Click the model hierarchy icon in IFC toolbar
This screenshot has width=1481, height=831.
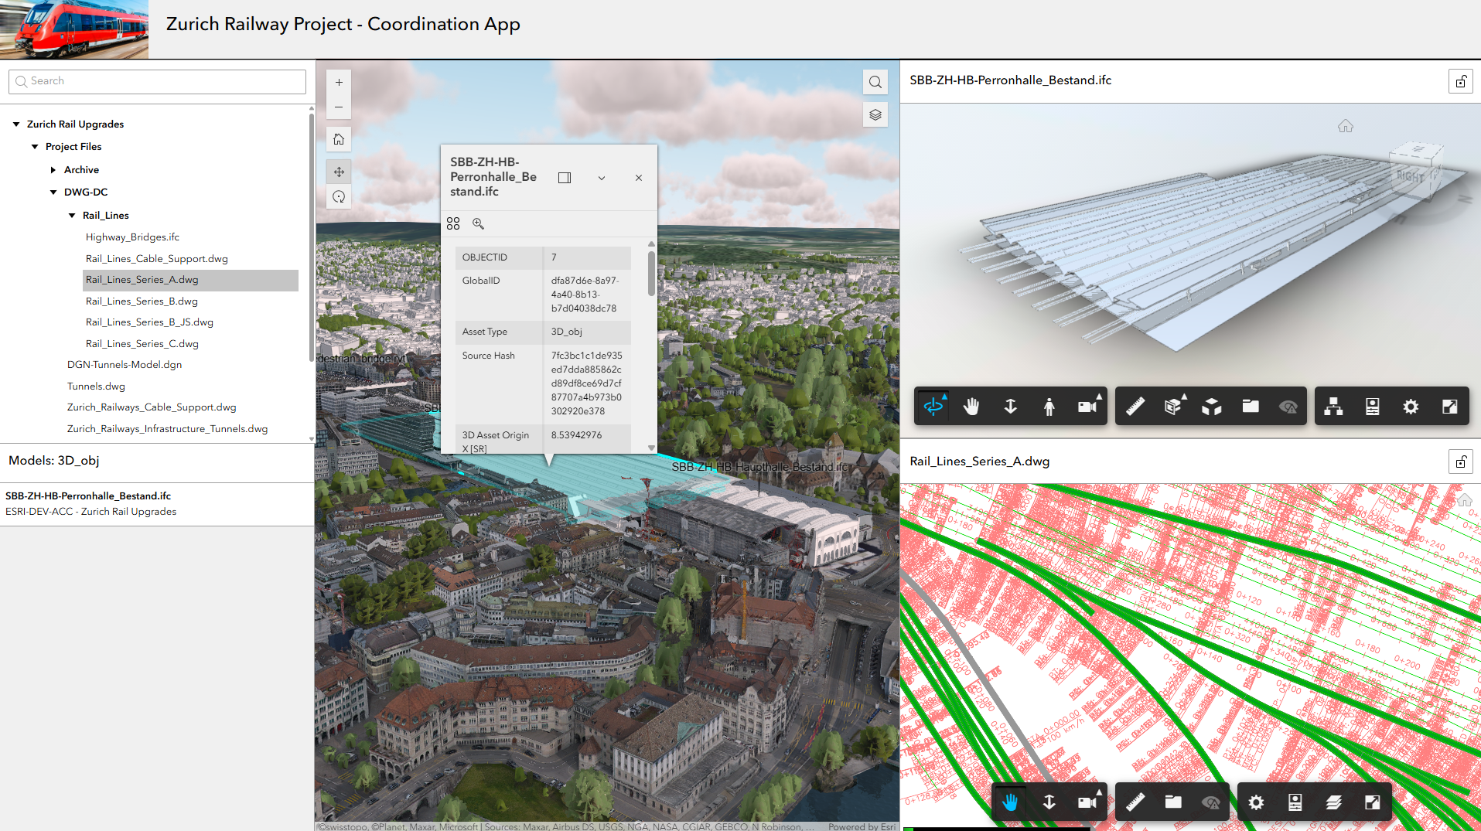1334,406
